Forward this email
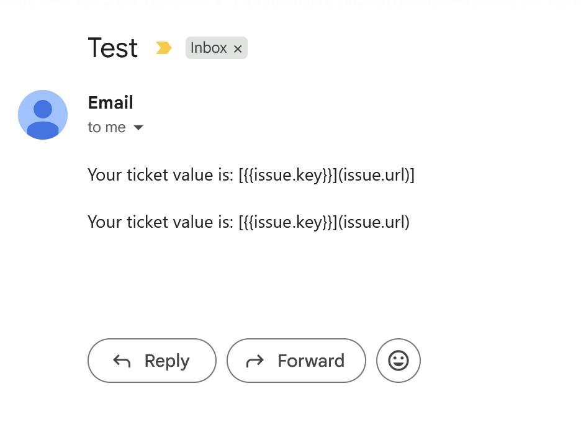Screen dimensions: 581x422 coord(296,361)
